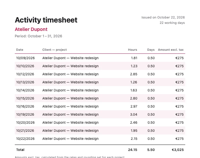Screen dimensions: 200x158
Task: Click the 'Amount excl. tax' column header
Action: click(171, 50)
